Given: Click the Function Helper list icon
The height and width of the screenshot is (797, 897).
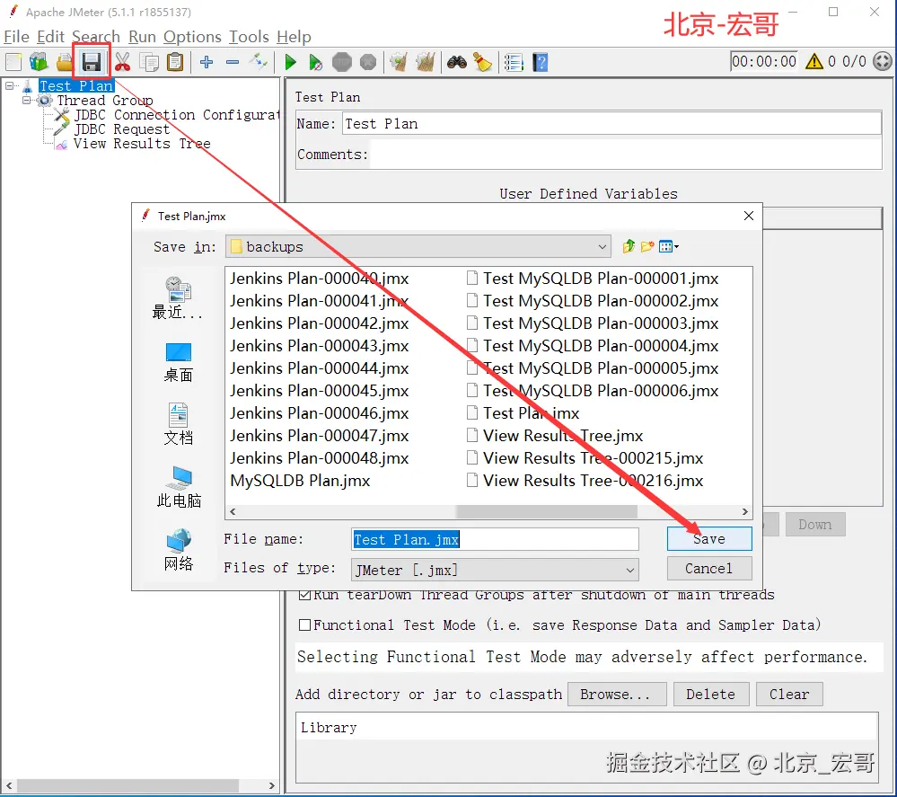Looking at the screenshot, I should pyautogui.click(x=514, y=62).
